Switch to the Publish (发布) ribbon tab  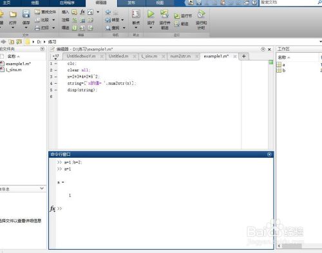131,3
